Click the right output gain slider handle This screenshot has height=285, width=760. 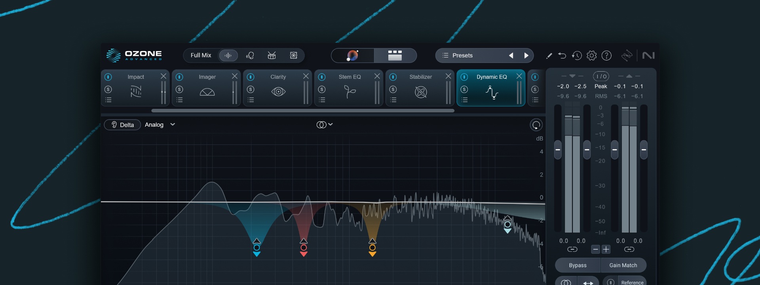coord(644,150)
